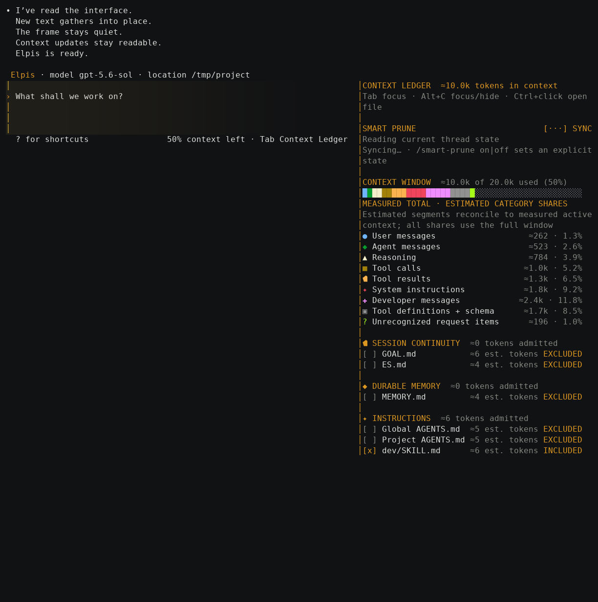Click the EXCLUDED status on the MEMORY.md row

click(563, 397)
